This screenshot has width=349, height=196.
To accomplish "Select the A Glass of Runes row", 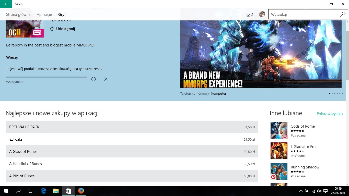I will 132,151.
